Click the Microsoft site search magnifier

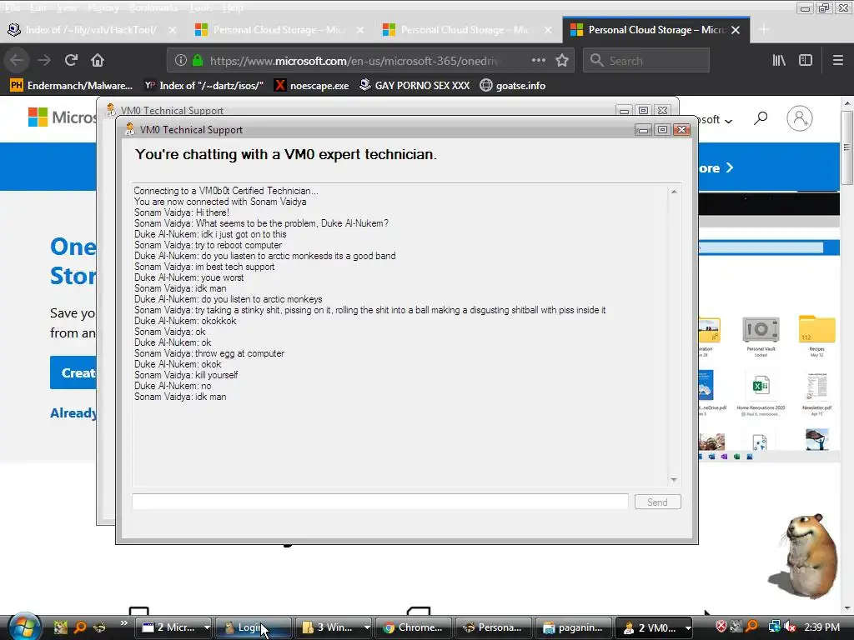coord(761,118)
